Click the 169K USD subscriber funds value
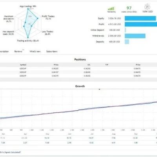The height and width of the screenshot is (157, 157). coord(148,11)
